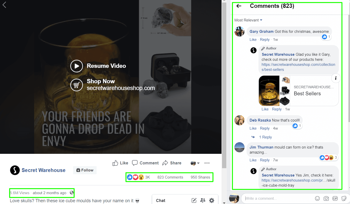Viewport: 350px width, 204px height.
Task: Attach a photo with the camera icon
Action: click(x=326, y=198)
